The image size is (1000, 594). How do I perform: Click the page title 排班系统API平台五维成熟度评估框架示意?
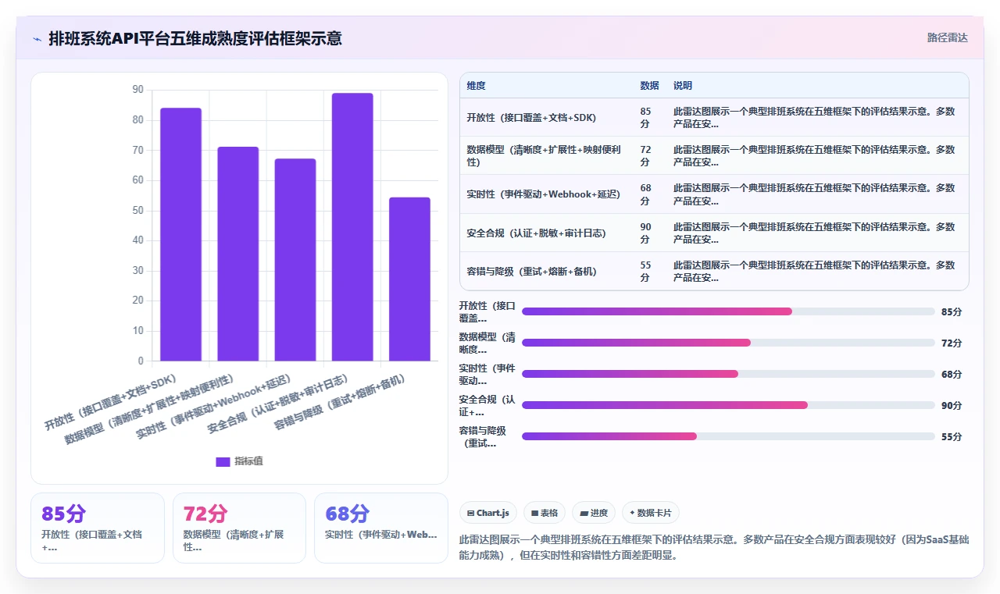point(195,38)
